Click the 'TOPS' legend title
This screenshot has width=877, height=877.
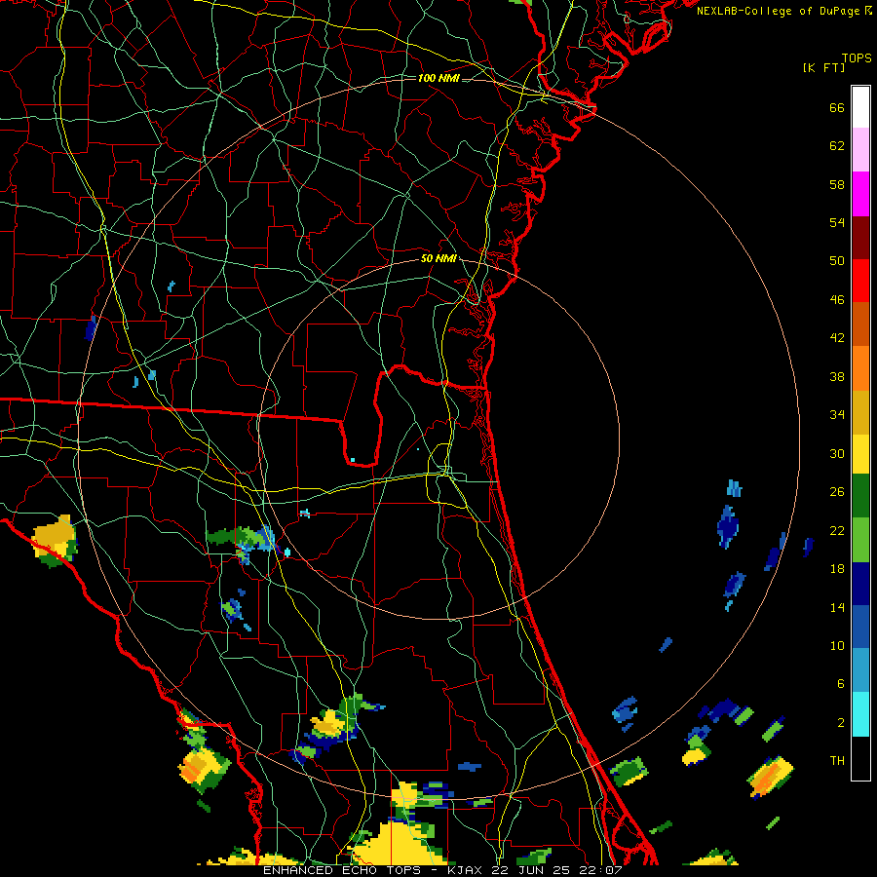(x=857, y=58)
